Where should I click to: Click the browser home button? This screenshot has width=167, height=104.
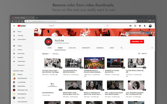(22, 21)
